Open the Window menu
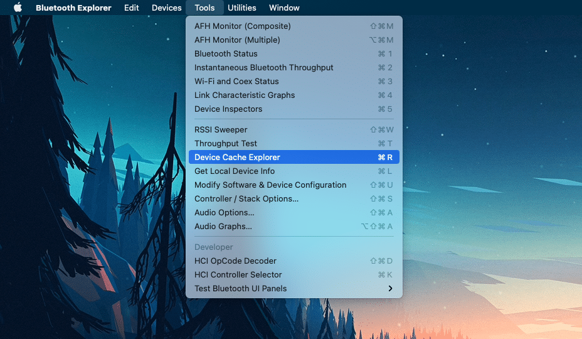The image size is (582, 339). [x=284, y=8]
